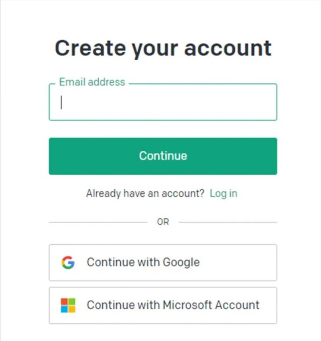
Task: Sign up using Continue with Google
Action: tap(163, 263)
